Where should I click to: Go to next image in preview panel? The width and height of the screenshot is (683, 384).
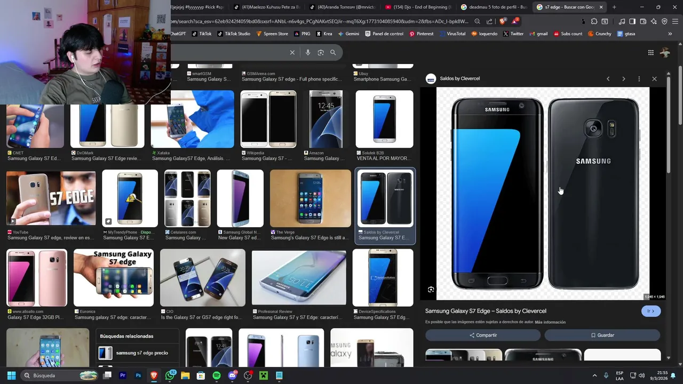pos(623,79)
